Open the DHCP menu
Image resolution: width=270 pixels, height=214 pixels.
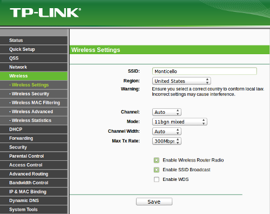(34, 129)
